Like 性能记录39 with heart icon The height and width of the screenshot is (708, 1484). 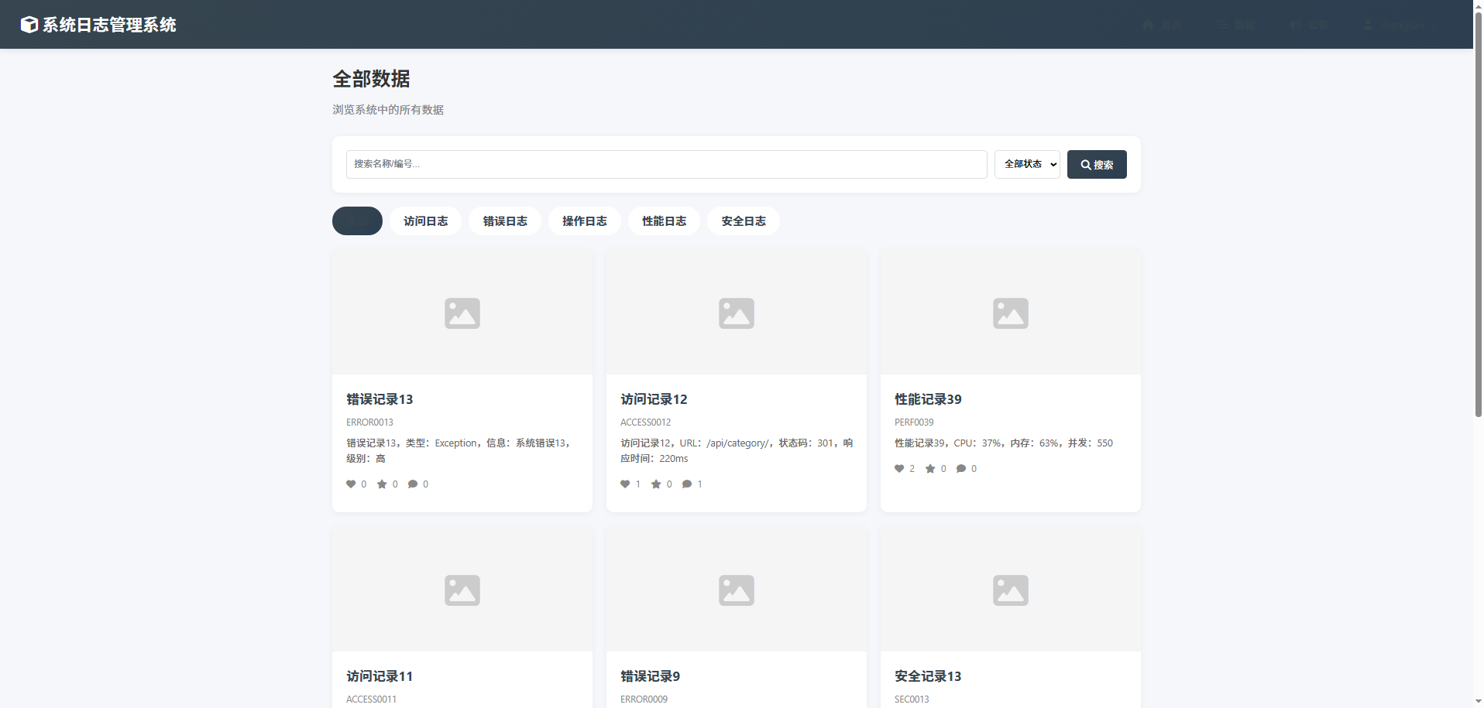899,469
